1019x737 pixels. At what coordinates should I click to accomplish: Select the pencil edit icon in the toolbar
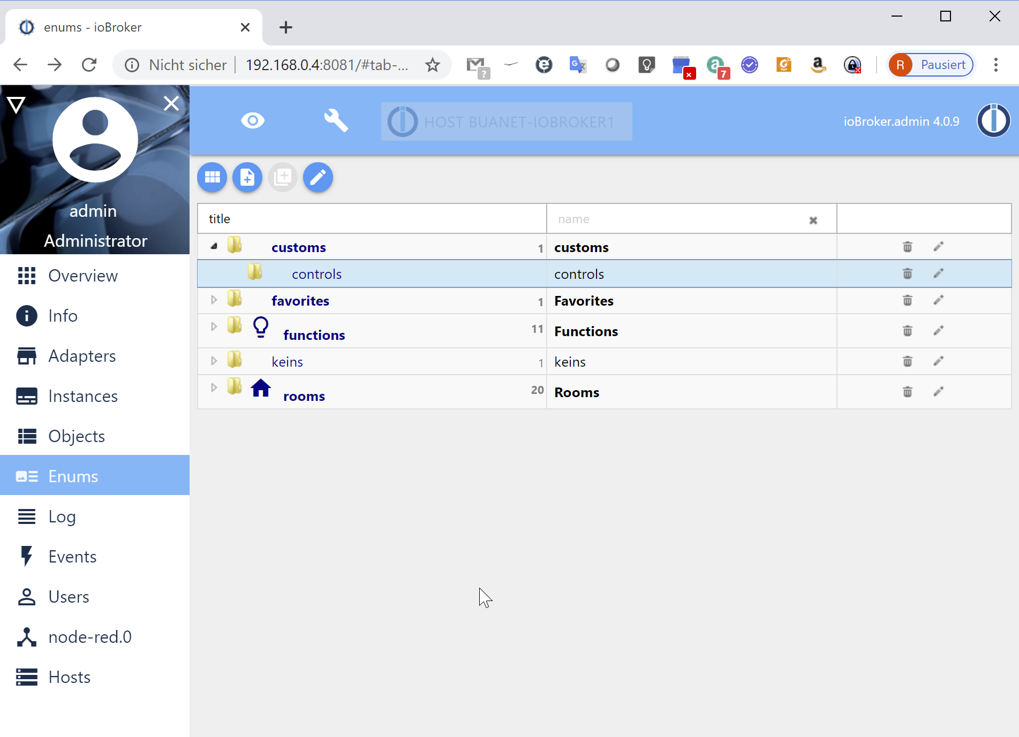[318, 177]
